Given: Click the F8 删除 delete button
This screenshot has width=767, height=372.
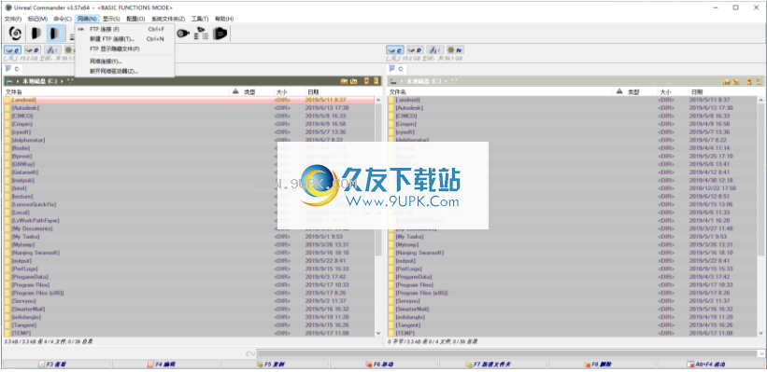Looking at the screenshot, I should point(603,365).
